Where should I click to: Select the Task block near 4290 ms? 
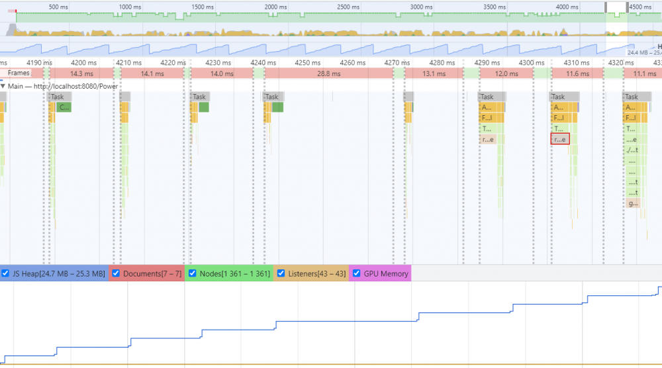[x=493, y=97]
